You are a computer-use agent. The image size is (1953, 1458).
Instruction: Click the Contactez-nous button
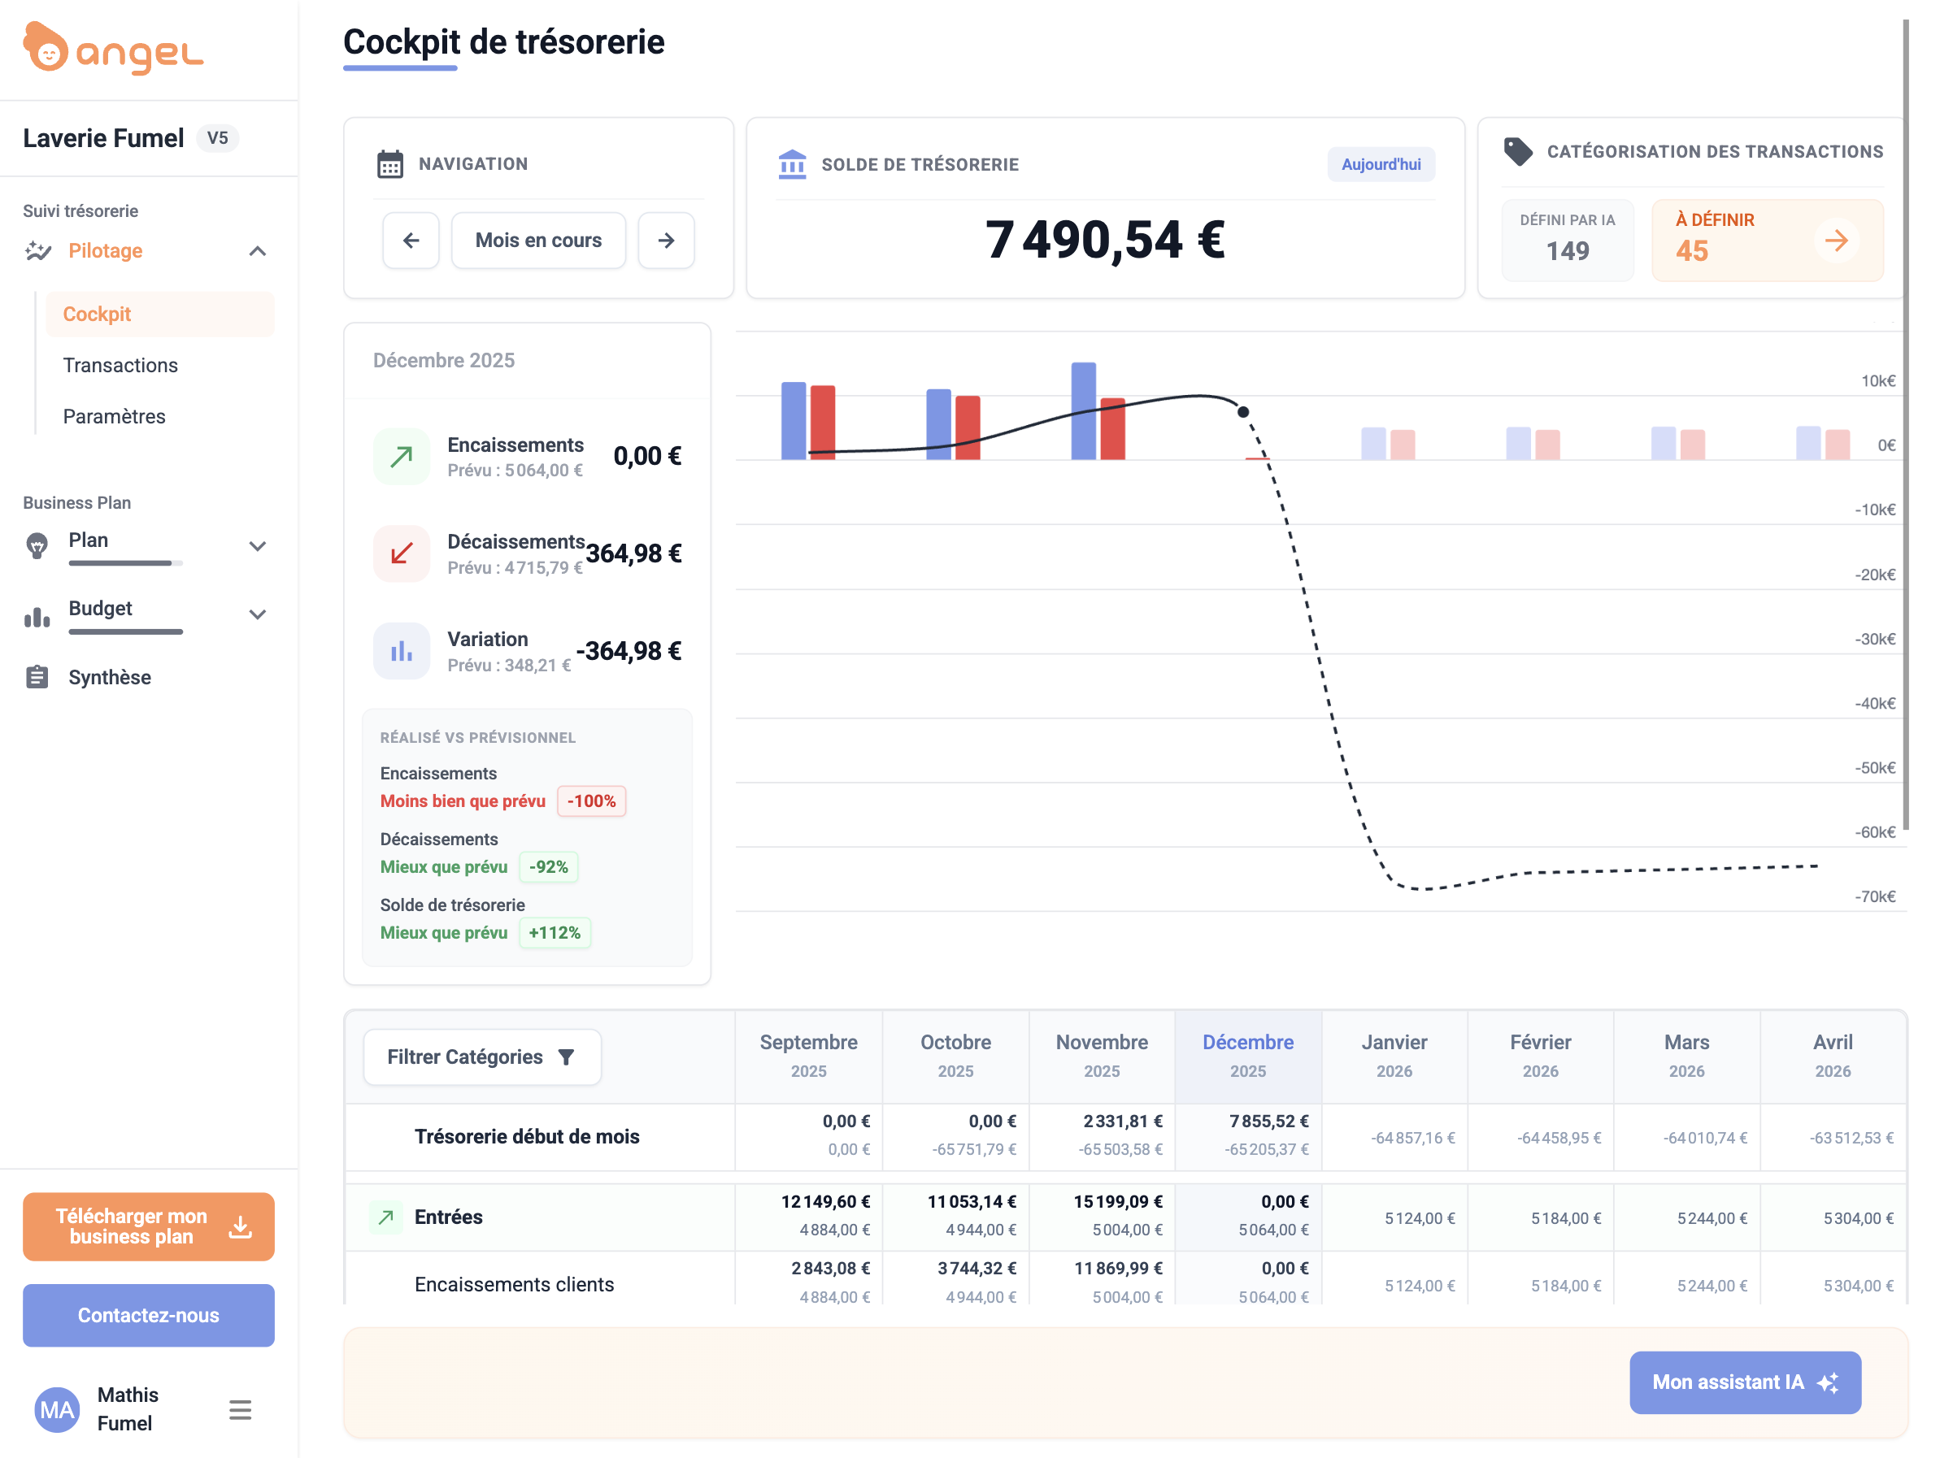[x=148, y=1315]
